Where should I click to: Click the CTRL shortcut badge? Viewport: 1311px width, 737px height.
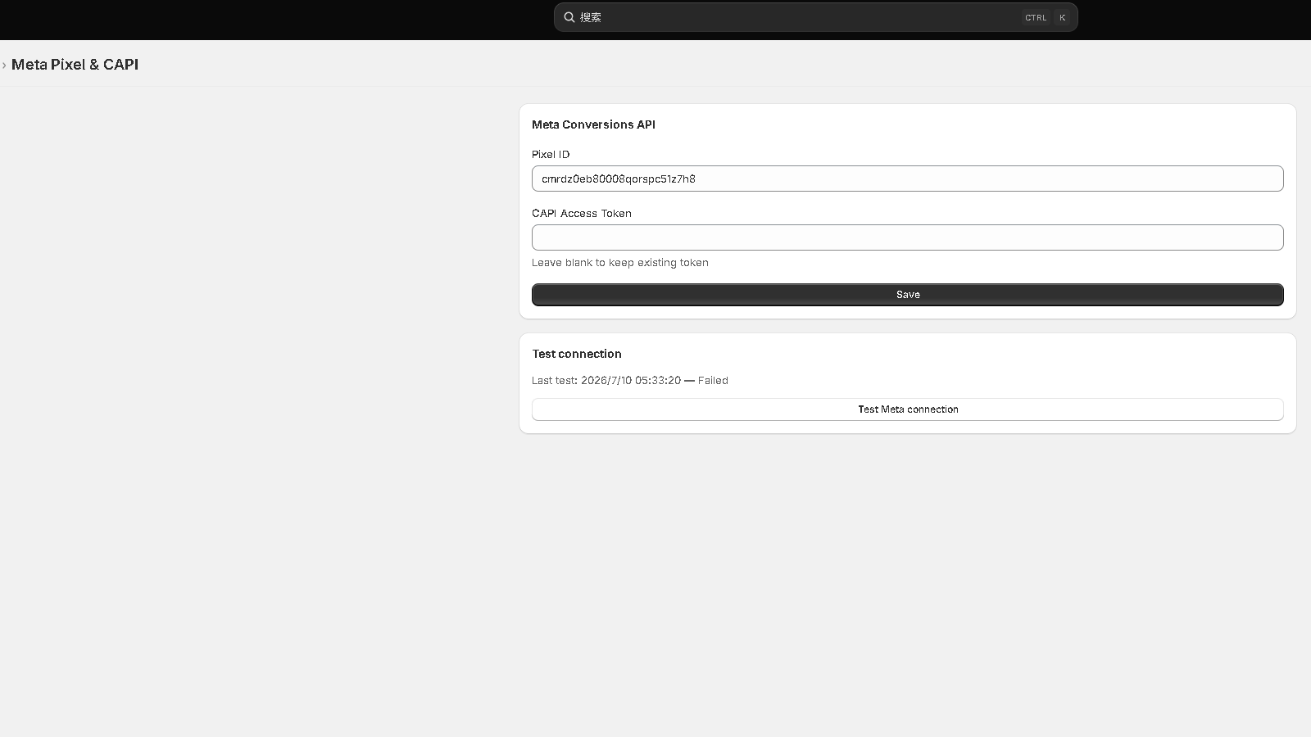tap(1036, 17)
